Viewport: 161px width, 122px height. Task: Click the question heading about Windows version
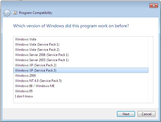71,26
